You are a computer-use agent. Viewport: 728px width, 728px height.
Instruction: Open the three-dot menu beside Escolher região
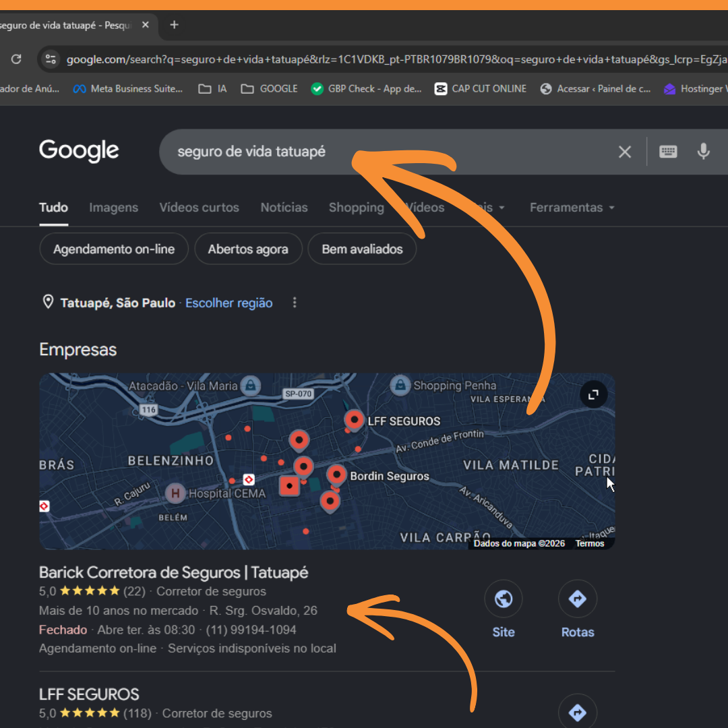(x=295, y=303)
